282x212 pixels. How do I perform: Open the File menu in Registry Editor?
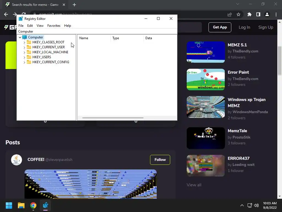pos(21,26)
